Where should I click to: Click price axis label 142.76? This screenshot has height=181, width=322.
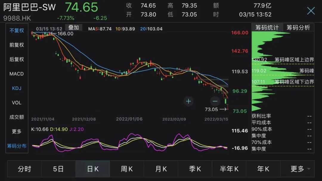(x=240, y=51)
